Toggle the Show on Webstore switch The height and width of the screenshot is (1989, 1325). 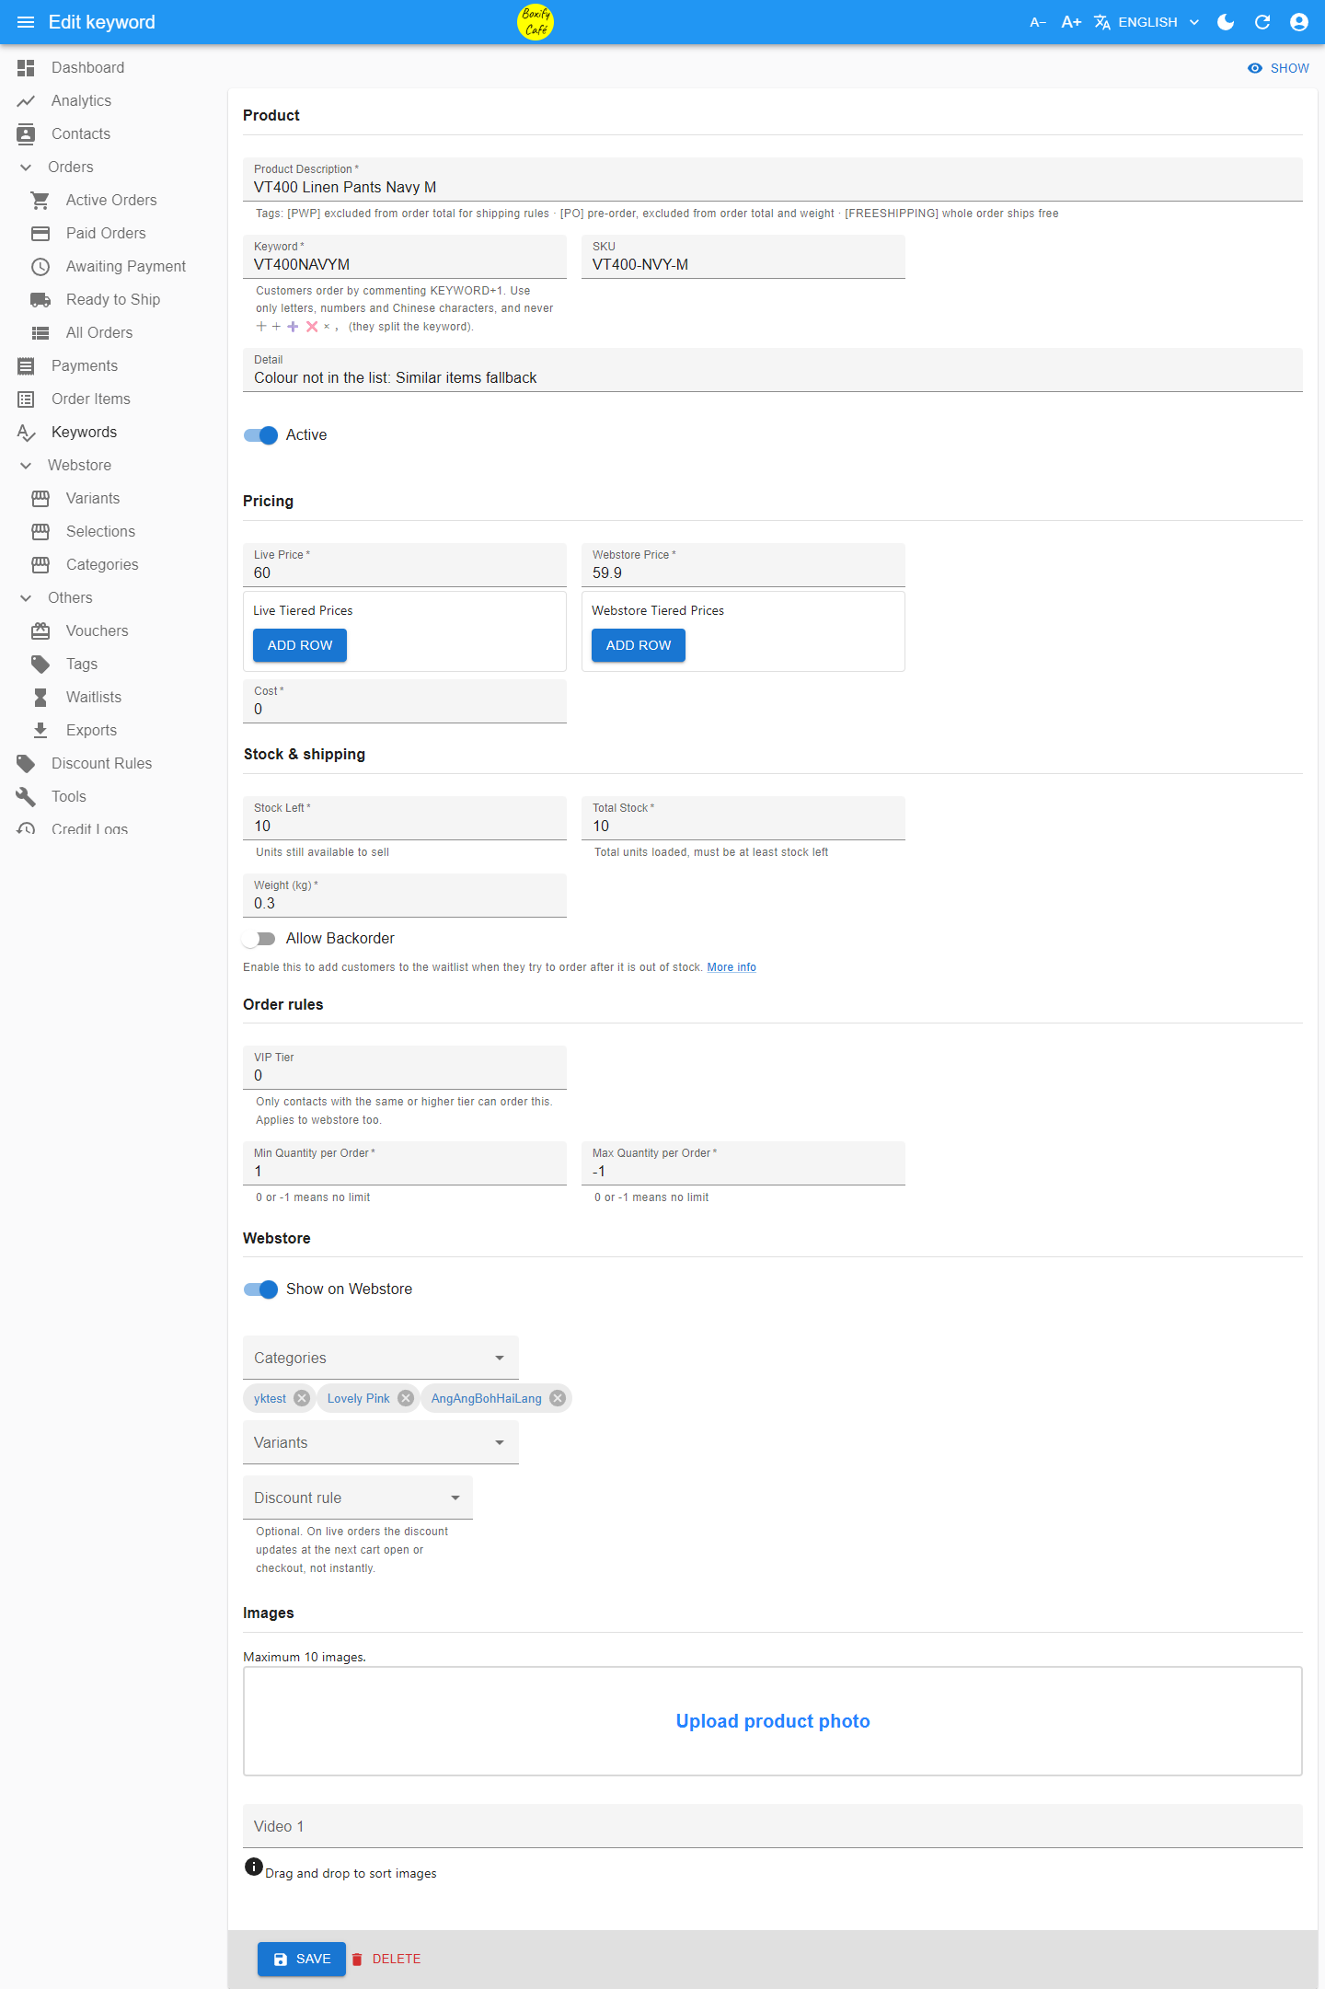[x=260, y=1289]
